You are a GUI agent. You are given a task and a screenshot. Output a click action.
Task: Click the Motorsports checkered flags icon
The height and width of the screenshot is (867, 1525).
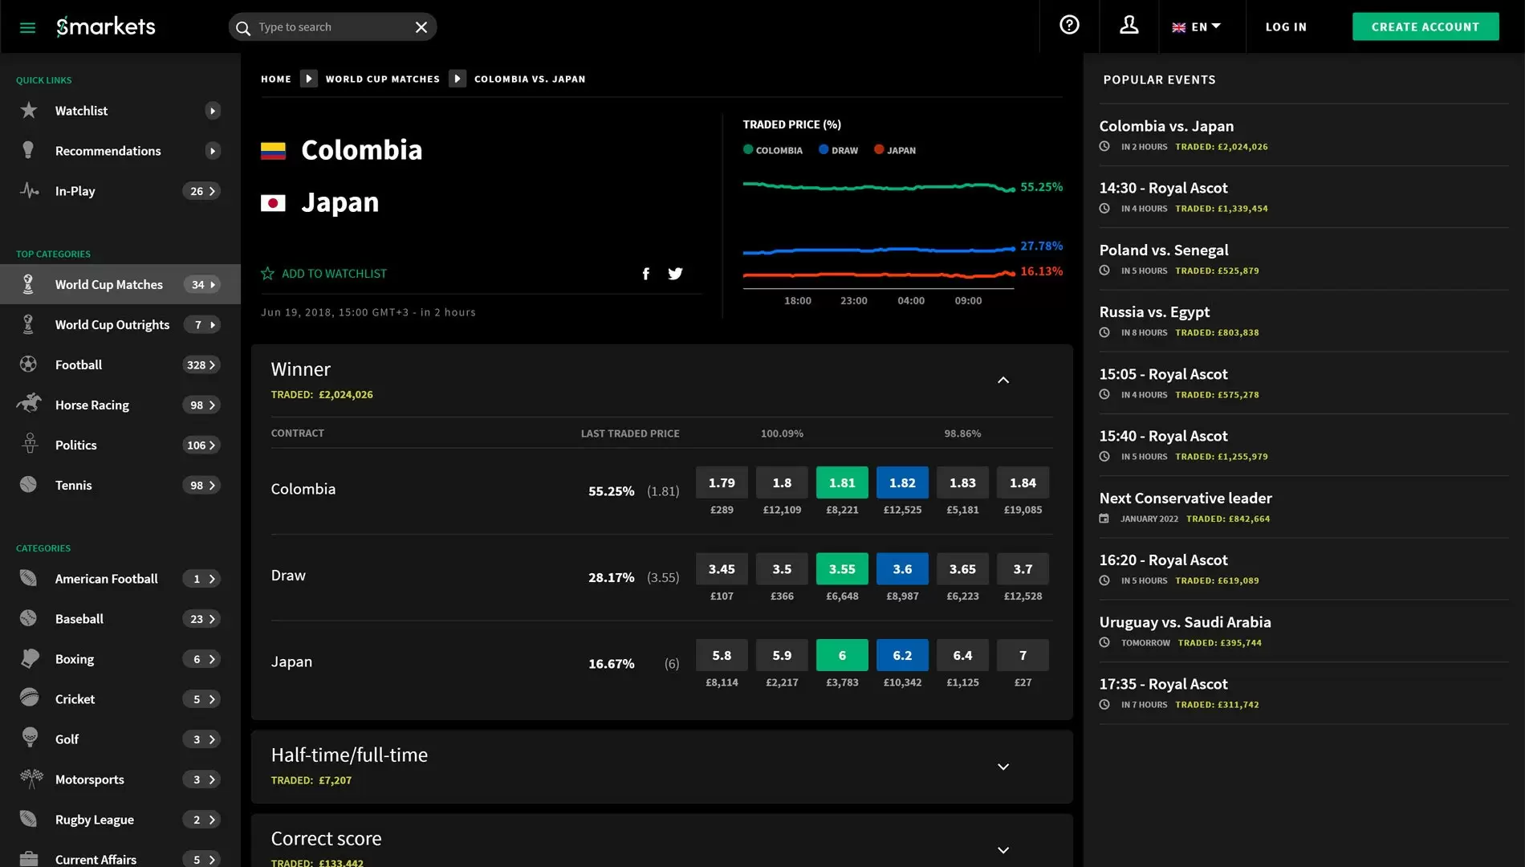pos(31,777)
